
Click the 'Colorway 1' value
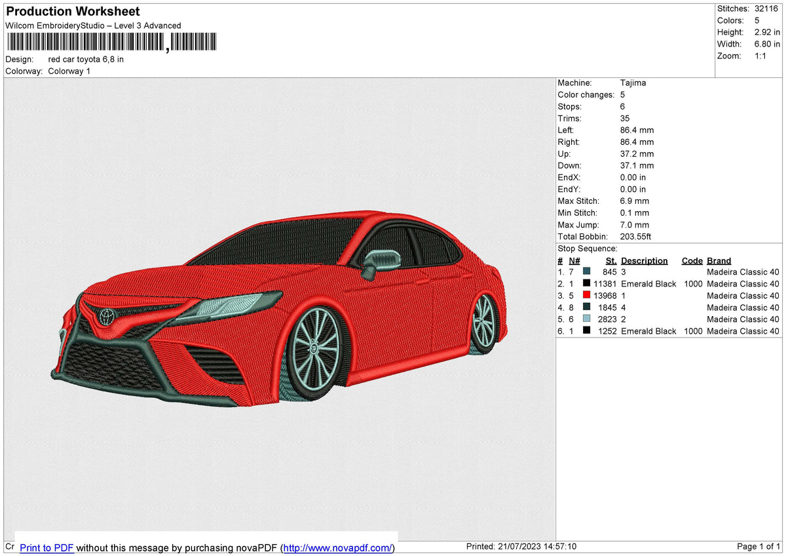(69, 71)
